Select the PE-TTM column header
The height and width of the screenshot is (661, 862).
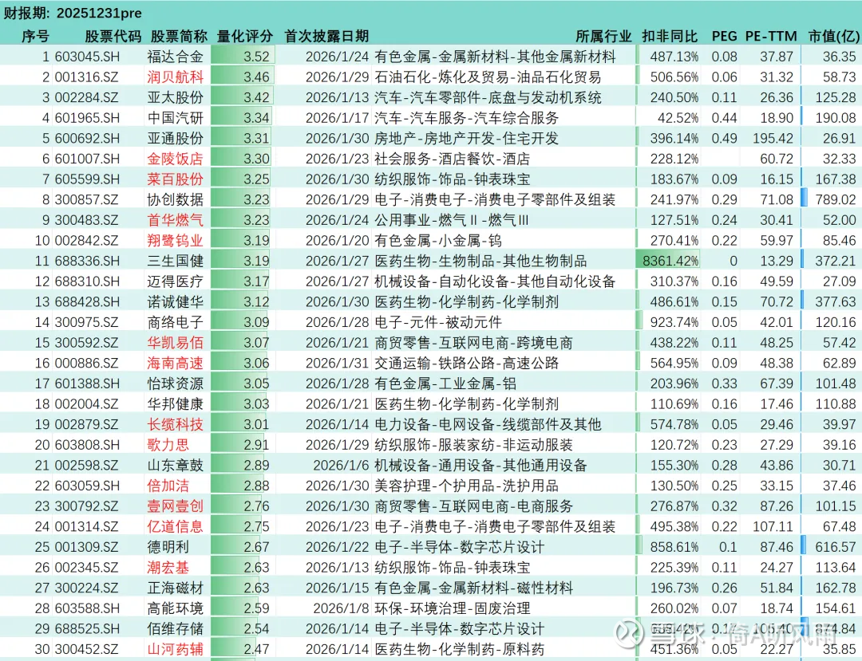point(771,36)
